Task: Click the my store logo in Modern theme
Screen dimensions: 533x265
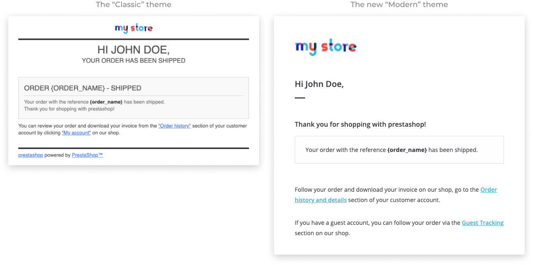Action: [x=326, y=47]
